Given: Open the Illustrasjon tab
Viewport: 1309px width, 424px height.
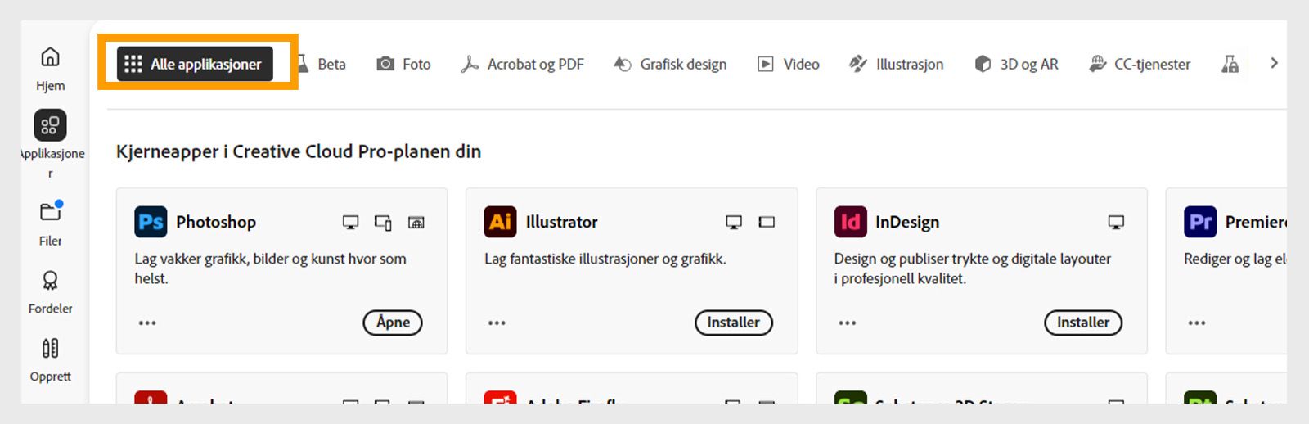Looking at the screenshot, I should [x=896, y=64].
